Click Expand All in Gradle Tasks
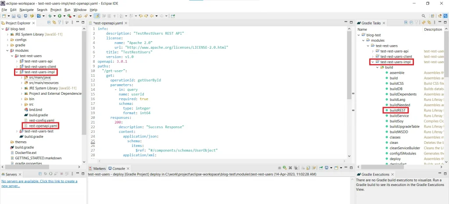Screen dimensions: 449x204 (406, 22)
